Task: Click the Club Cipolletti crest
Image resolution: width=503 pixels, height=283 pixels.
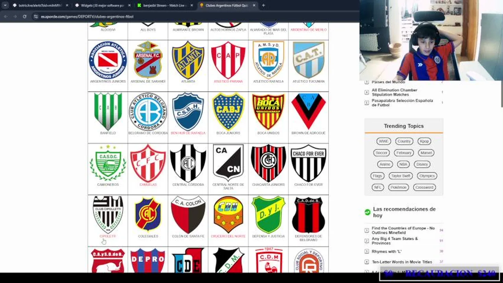Action: coord(108,215)
